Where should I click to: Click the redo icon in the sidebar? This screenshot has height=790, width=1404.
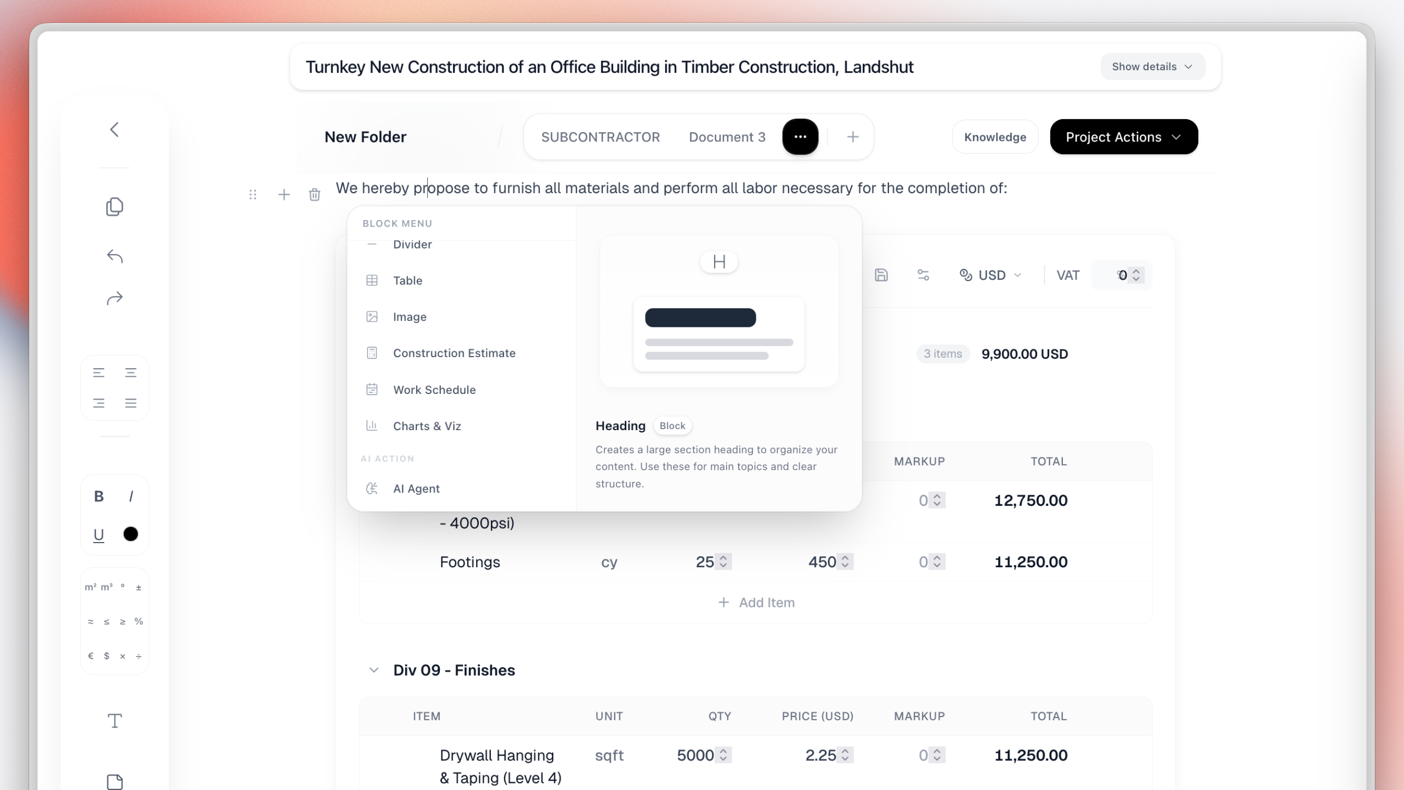[x=115, y=298]
